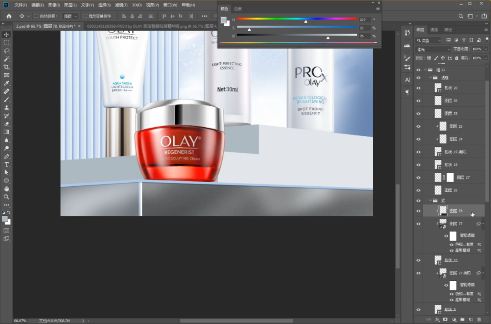491x324 pixels.
Task: Collapse the 组 11 layer group
Action: coord(426,70)
